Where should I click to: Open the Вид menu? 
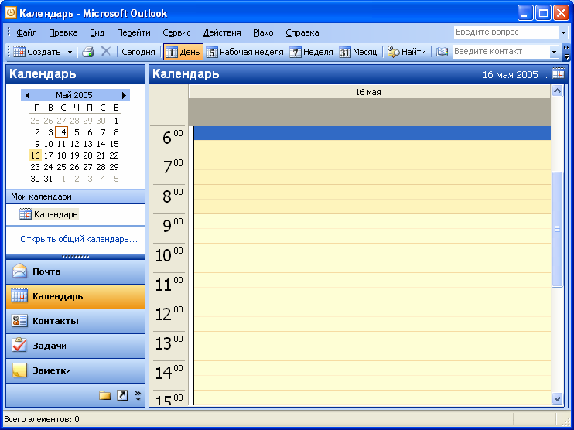[97, 32]
